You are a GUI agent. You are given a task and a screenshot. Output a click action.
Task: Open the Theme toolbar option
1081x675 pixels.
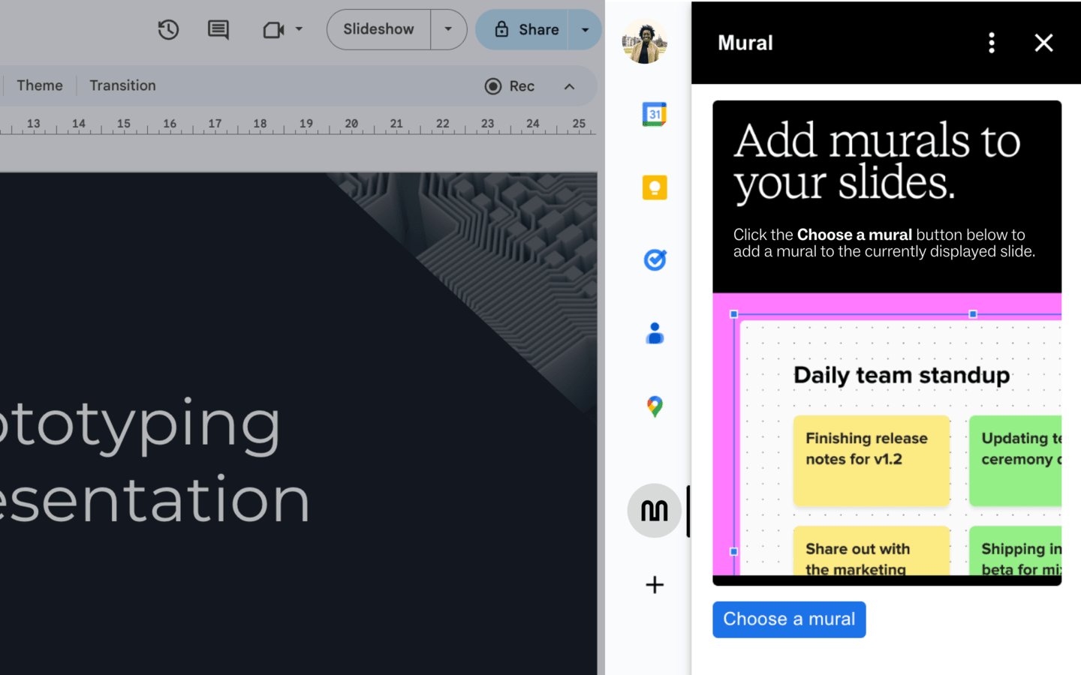[40, 85]
